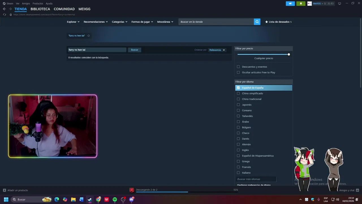
Task: Click the plus icon for Añadir un producto
Action: 4,190
